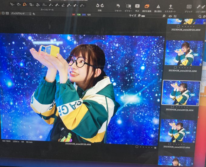Click the blue value 205 readout
Viewport: 206px width, 167px height.
point(84,15)
